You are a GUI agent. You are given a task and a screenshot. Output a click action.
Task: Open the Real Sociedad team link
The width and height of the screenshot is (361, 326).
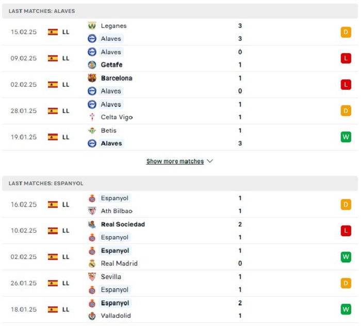coord(123,224)
